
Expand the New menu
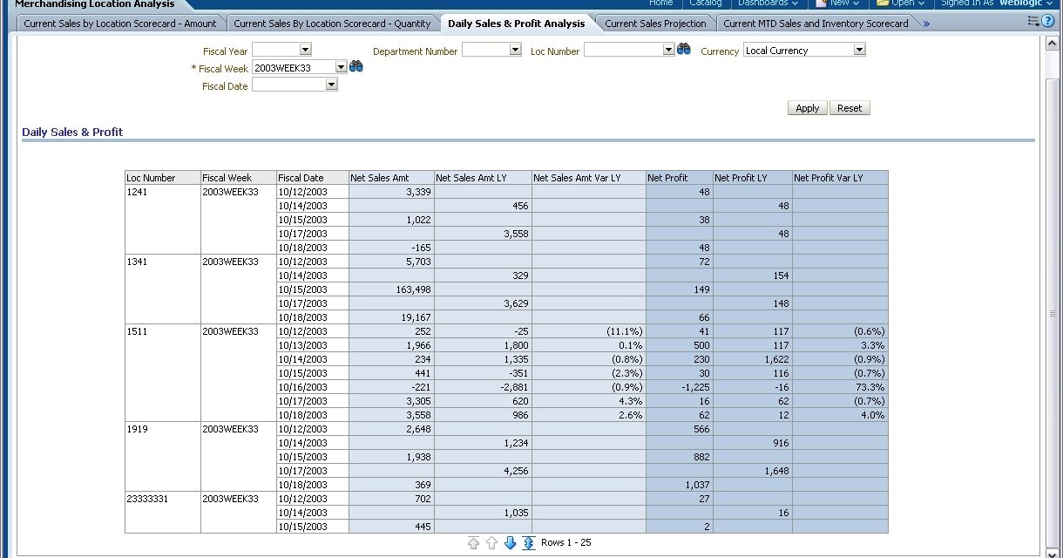click(838, 3)
